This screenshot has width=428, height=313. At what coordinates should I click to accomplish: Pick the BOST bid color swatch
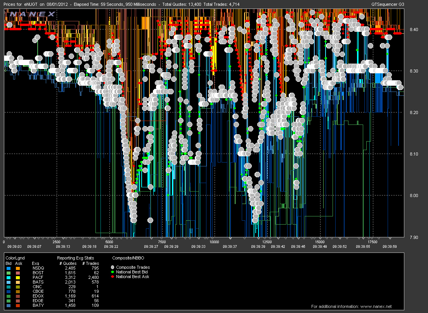click(x=9, y=273)
